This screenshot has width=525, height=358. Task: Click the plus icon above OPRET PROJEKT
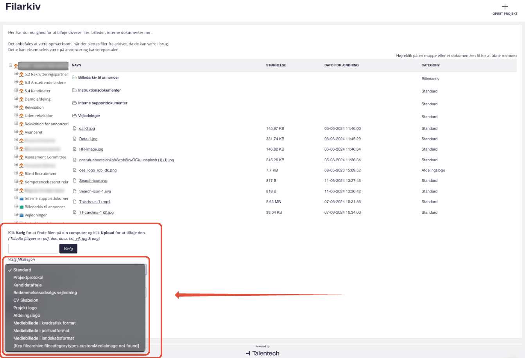pos(505,6)
